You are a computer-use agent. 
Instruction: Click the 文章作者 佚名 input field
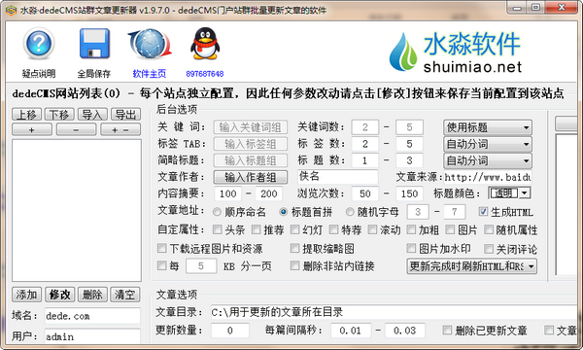pos(337,177)
